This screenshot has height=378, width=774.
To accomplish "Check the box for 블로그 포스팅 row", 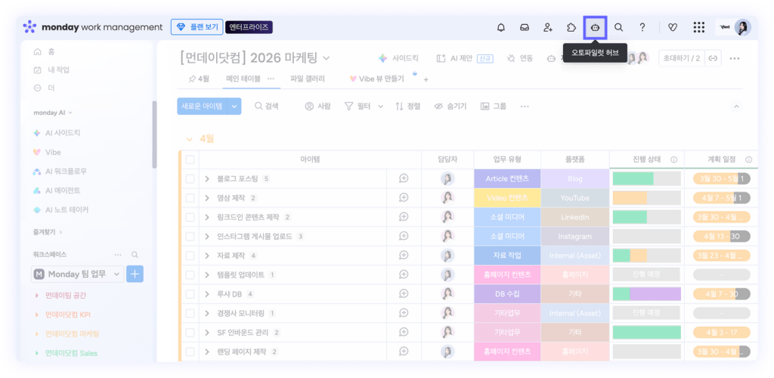I will [x=190, y=179].
